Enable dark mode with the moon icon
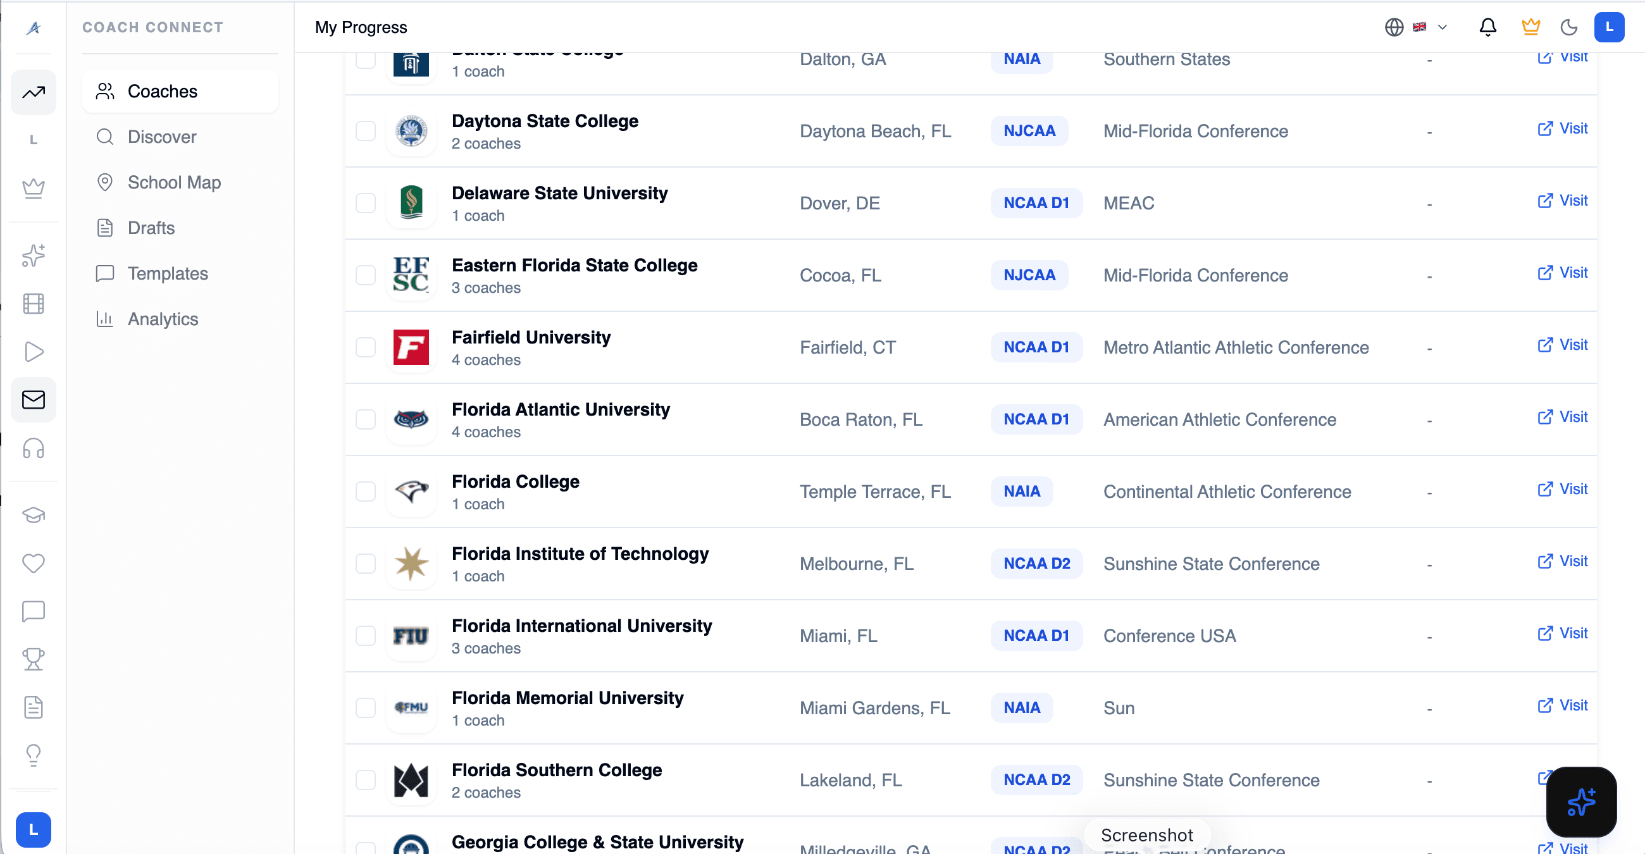 click(1570, 27)
